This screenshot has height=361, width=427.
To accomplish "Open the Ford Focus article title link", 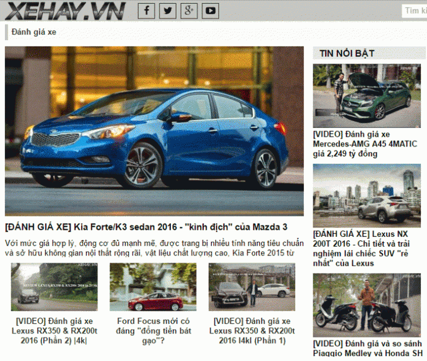I will coord(153,331).
